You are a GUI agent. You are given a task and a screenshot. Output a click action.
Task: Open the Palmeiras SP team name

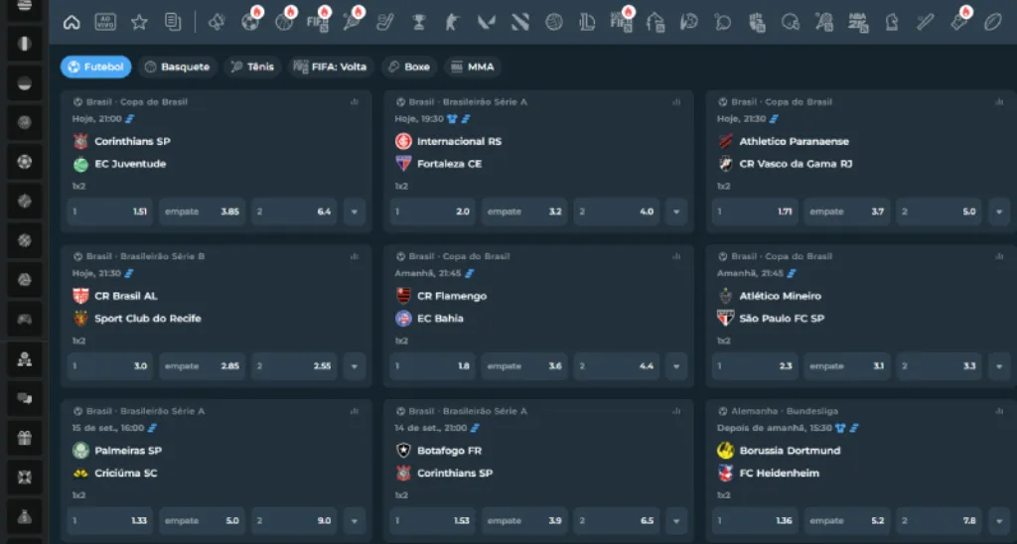[128, 451]
